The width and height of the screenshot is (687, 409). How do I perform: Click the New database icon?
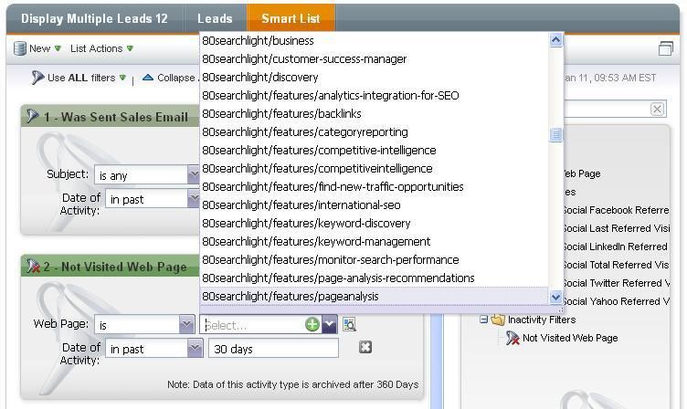click(x=19, y=48)
